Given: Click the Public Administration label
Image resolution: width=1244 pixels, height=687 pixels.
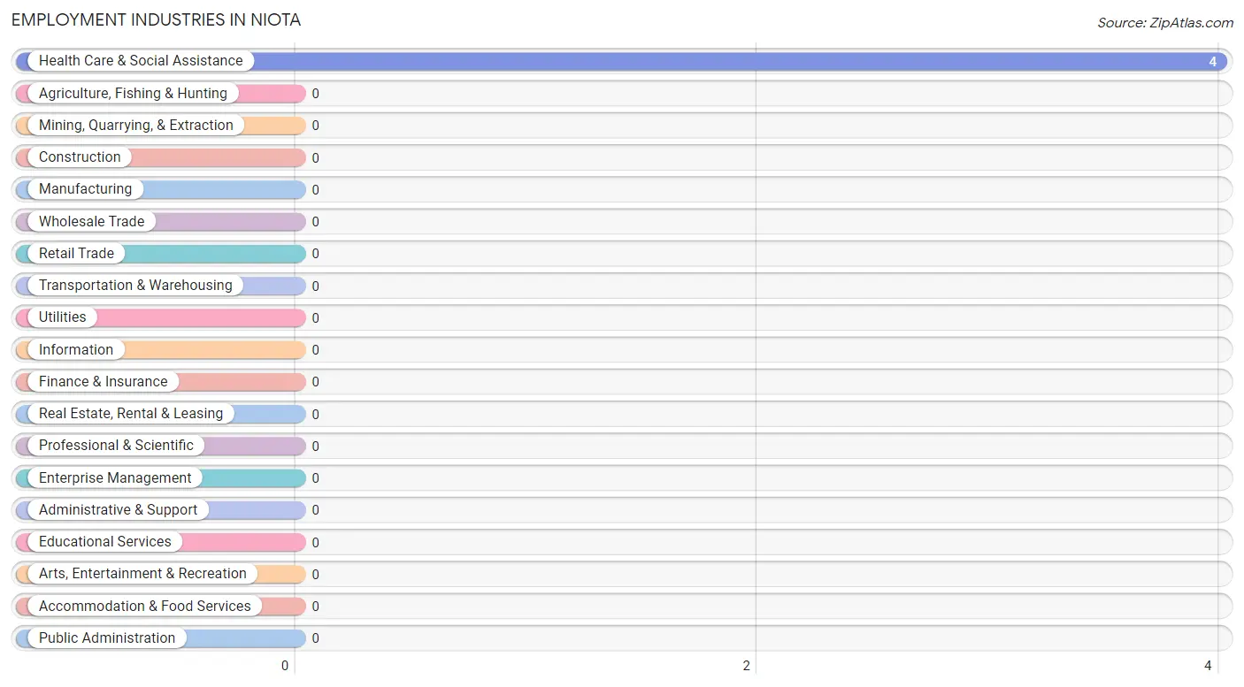Looking at the screenshot, I should [107, 638].
